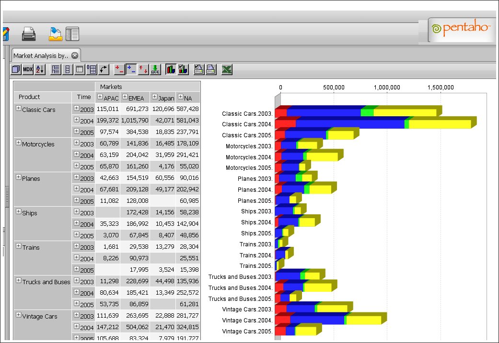Expand the Trucks and Buses row
The height and width of the screenshot is (343, 499).
(x=19, y=281)
